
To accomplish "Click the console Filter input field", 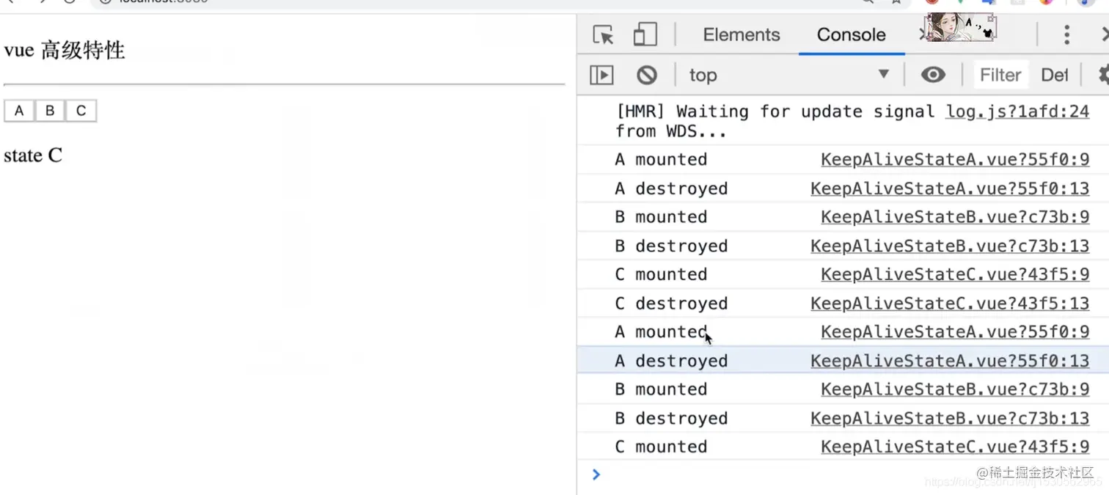I will coord(1000,75).
